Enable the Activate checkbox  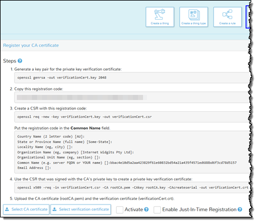click(119, 210)
